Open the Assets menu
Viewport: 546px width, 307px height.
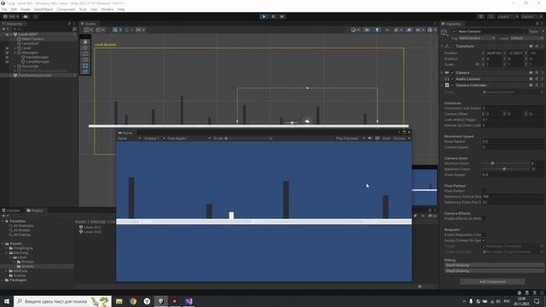point(26,9)
